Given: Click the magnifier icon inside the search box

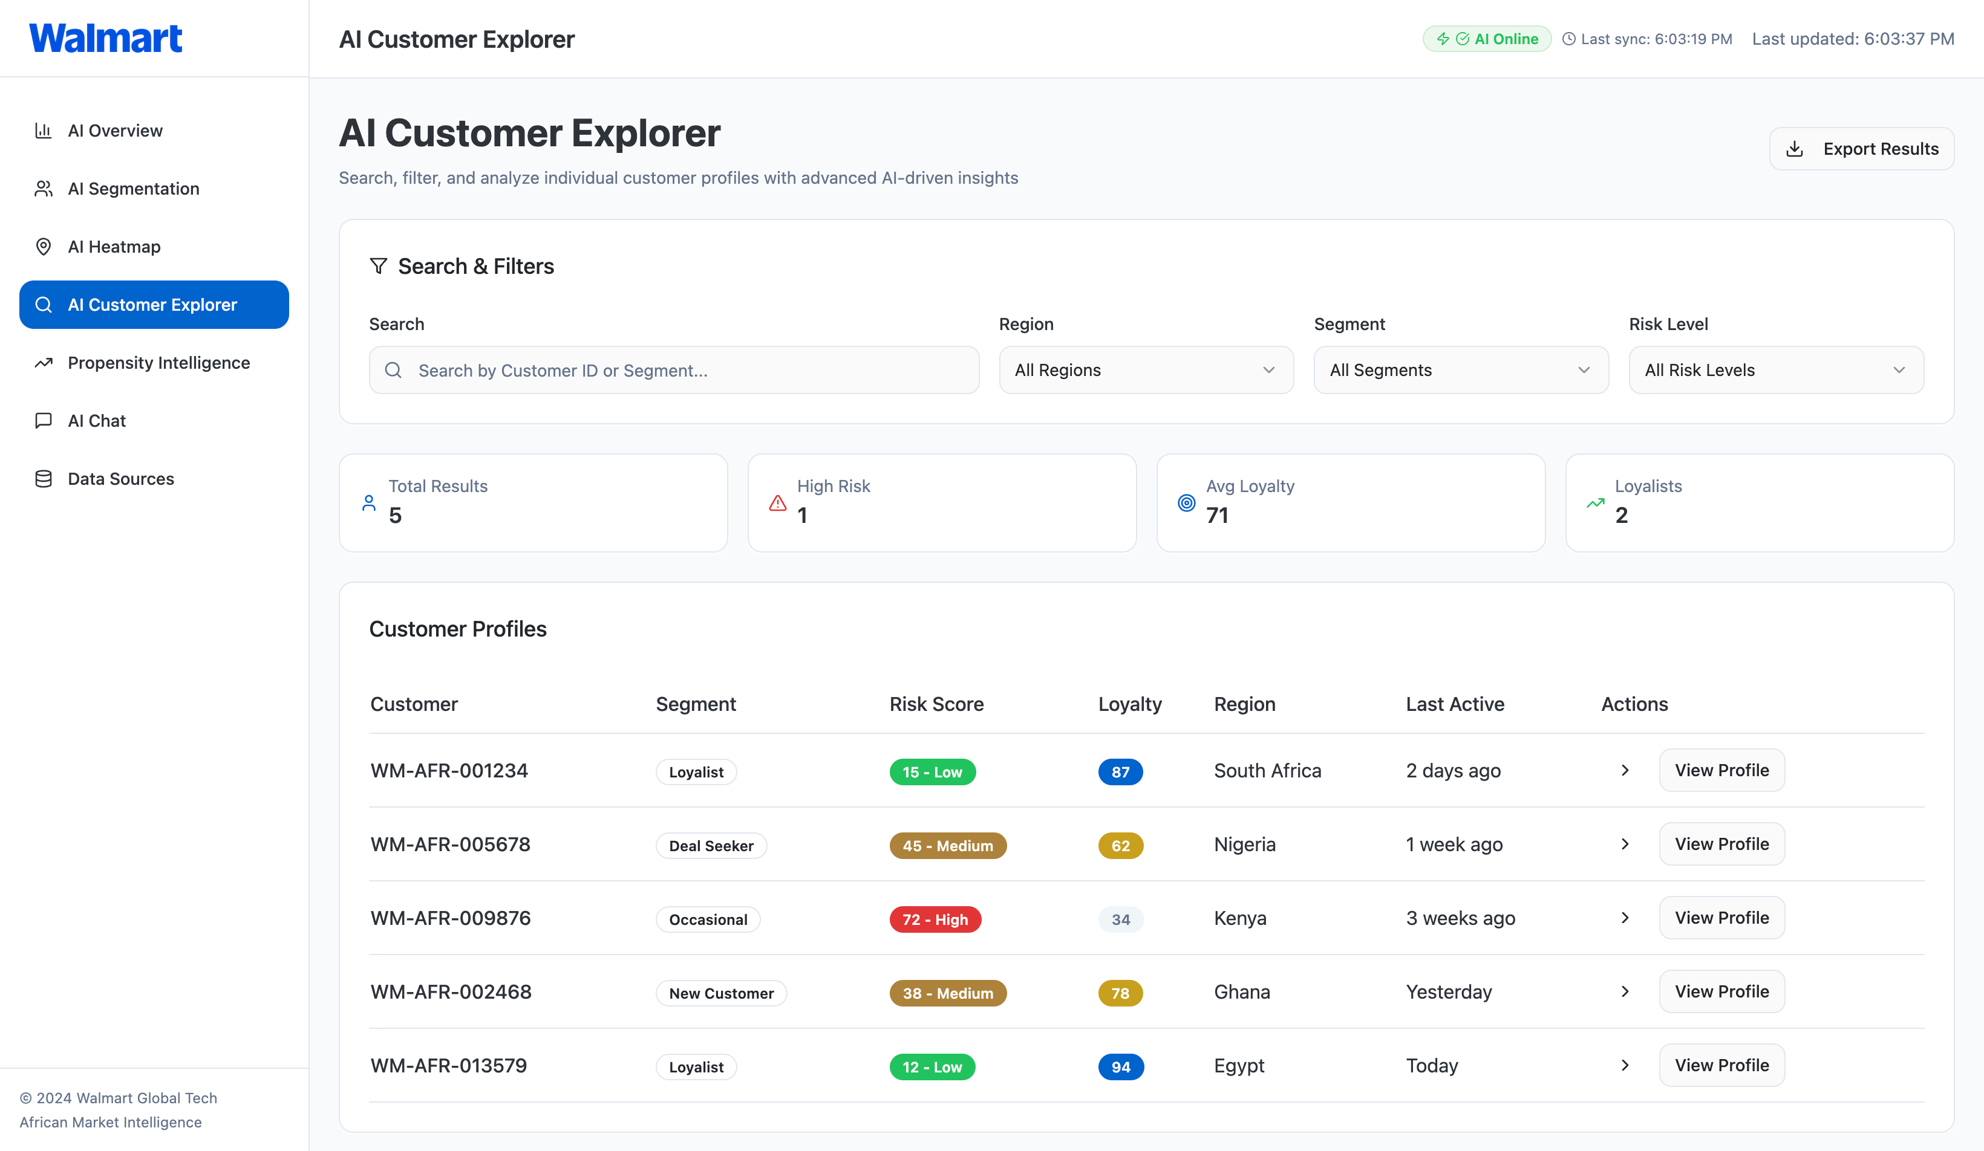Looking at the screenshot, I should pyautogui.click(x=394, y=370).
